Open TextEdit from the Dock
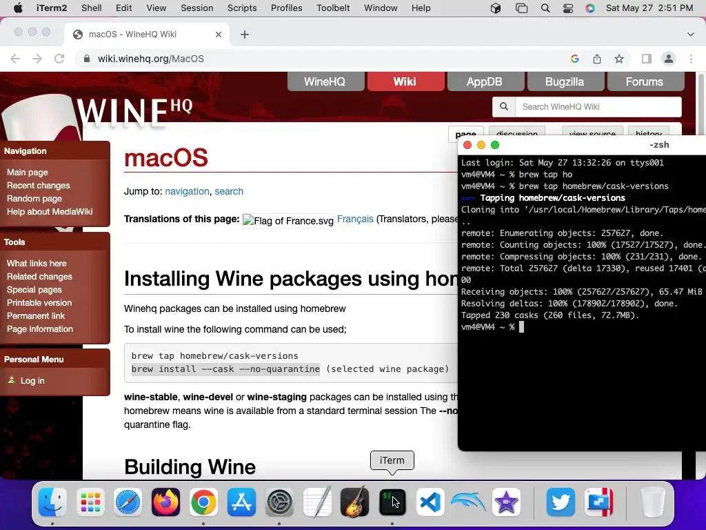The height and width of the screenshot is (530, 706). point(317,502)
